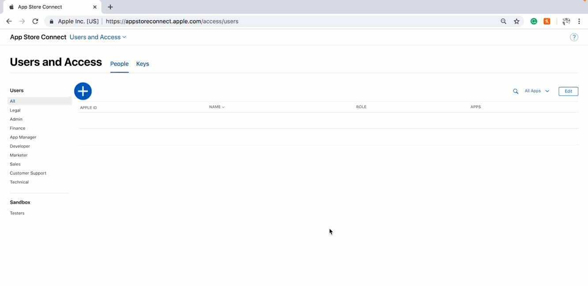Click the blue plus add user icon

click(x=83, y=91)
